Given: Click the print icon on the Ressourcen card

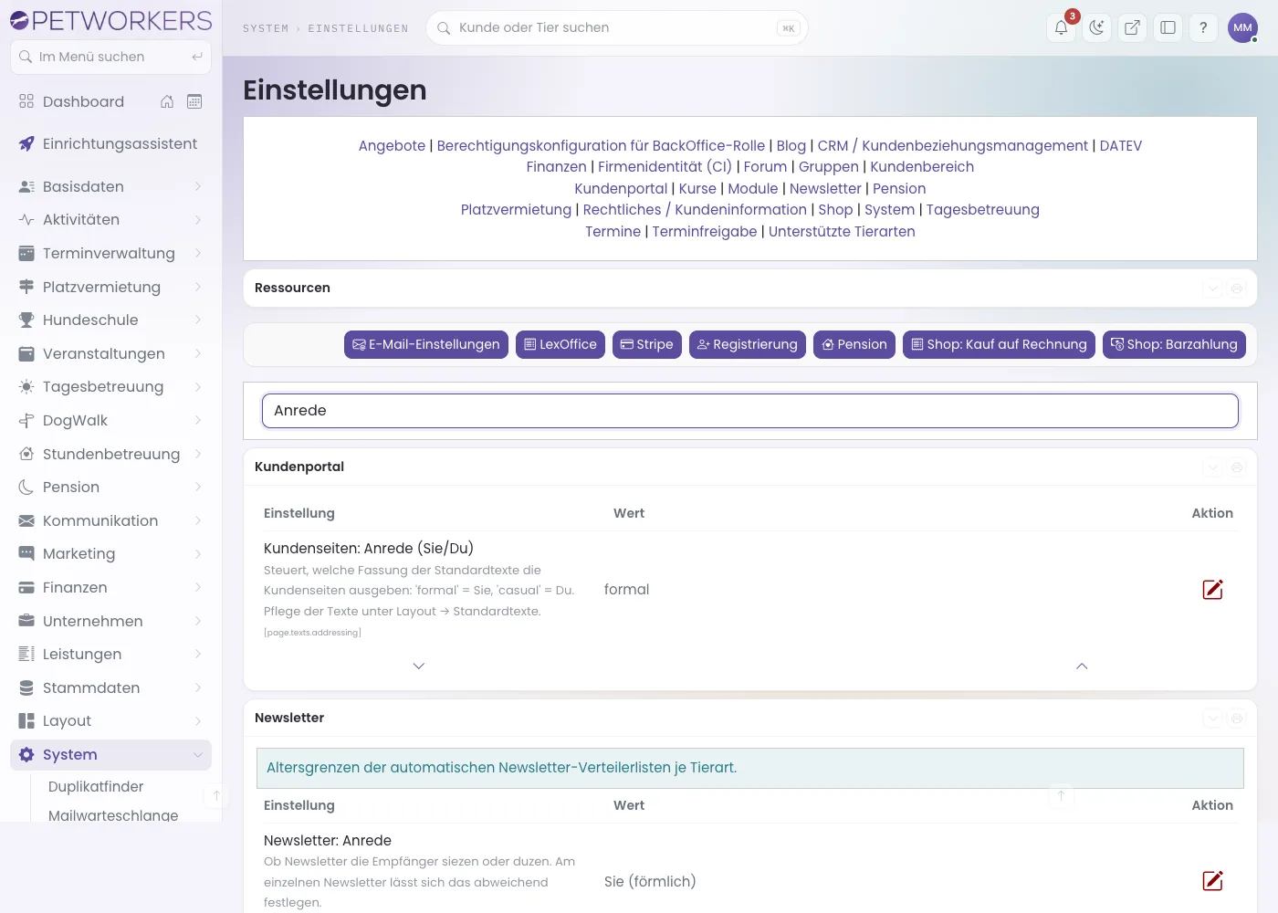Looking at the screenshot, I should 1237,289.
